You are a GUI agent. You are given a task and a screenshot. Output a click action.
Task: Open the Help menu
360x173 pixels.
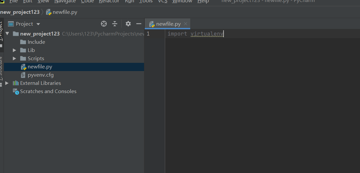203,1
